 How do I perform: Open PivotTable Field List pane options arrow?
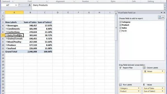(162, 13)
